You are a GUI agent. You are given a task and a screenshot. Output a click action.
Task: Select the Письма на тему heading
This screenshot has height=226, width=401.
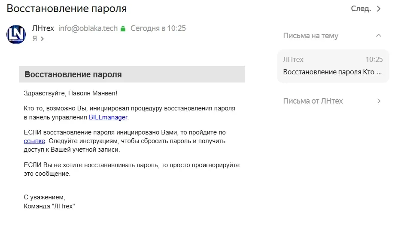tap(310, 36)
